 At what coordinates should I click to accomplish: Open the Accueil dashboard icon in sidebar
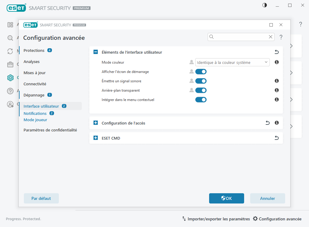[x=10, y=24]
